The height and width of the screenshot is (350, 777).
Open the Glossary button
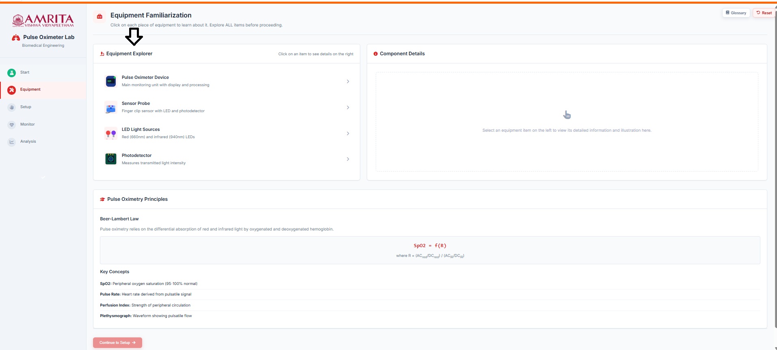point(736,13)
